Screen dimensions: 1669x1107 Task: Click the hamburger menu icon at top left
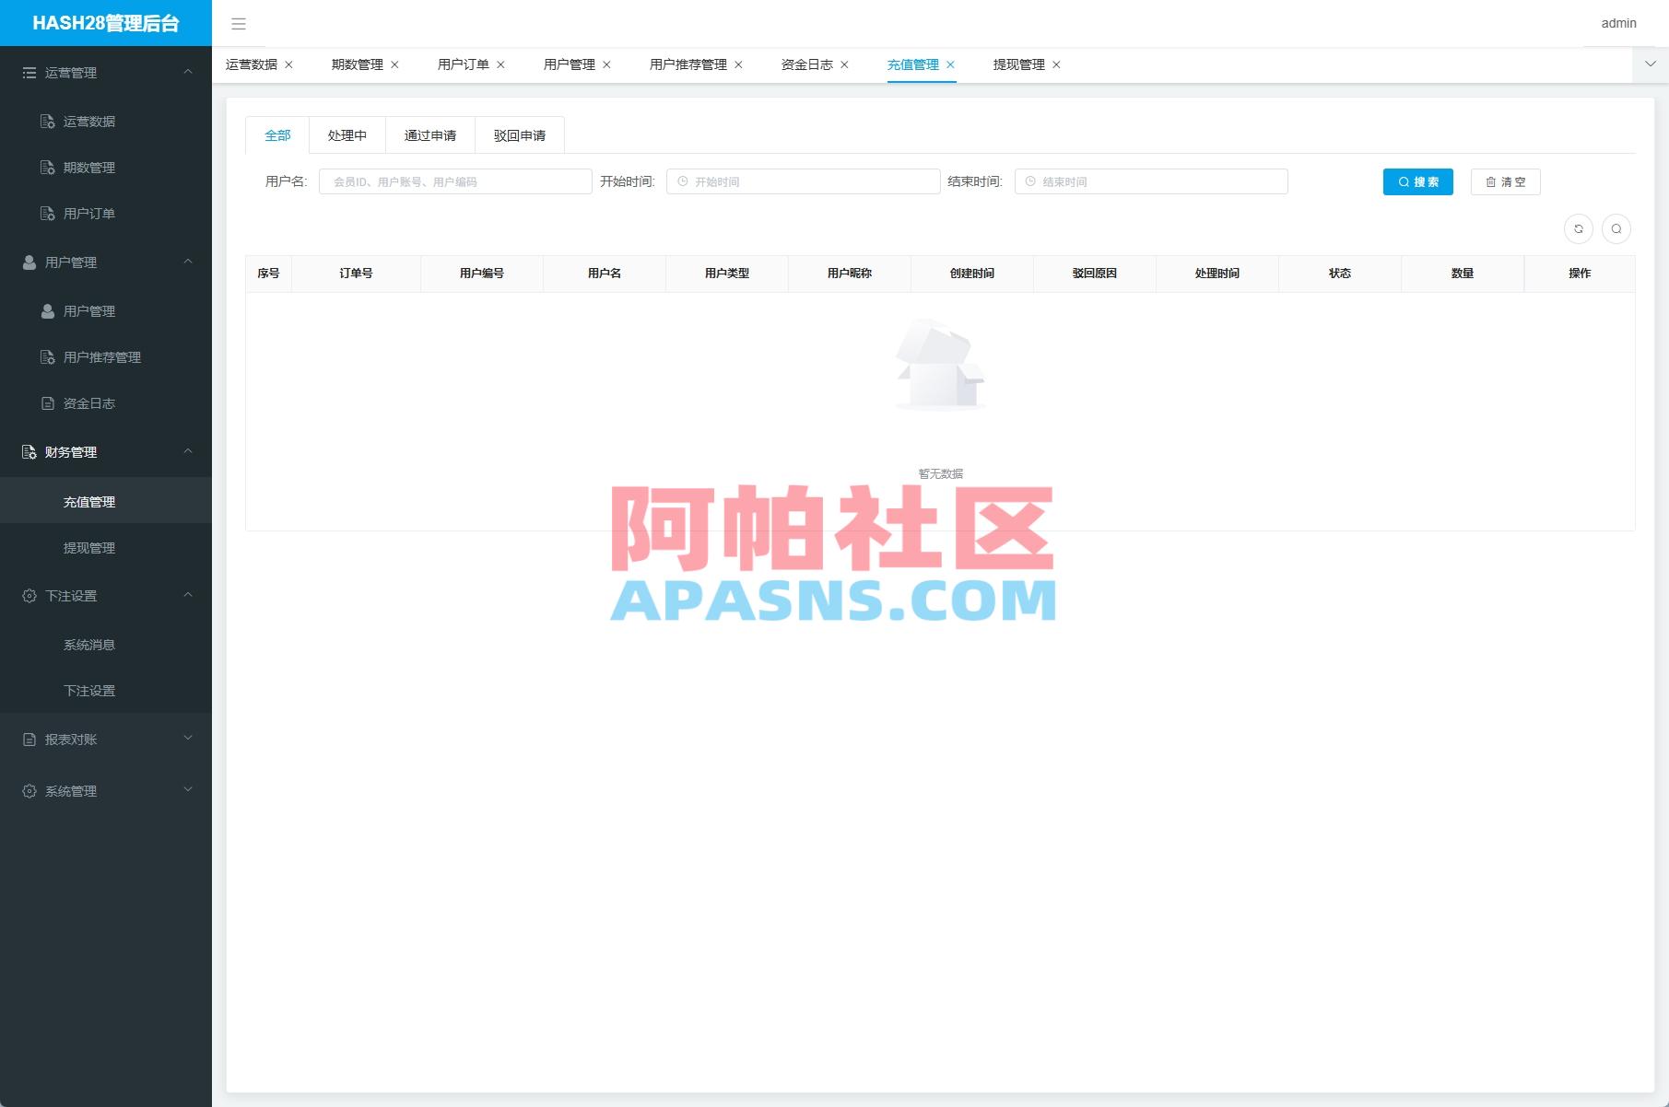pos(239,24)
